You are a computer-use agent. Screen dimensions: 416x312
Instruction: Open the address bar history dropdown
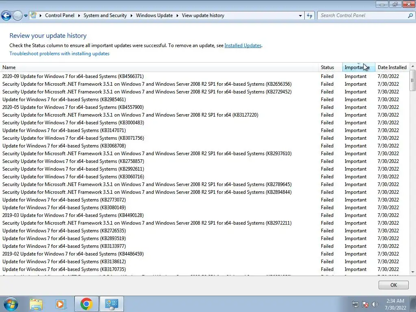(x=300, y=16)
